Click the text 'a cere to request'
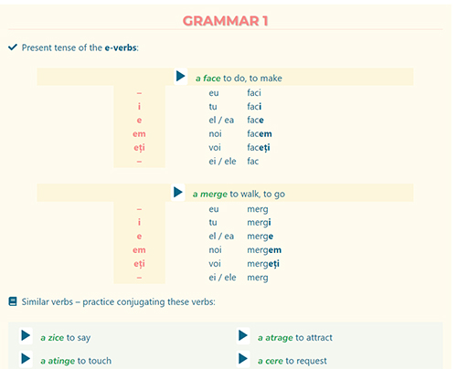This screenshot has height=369, width=457. point(292,361)
